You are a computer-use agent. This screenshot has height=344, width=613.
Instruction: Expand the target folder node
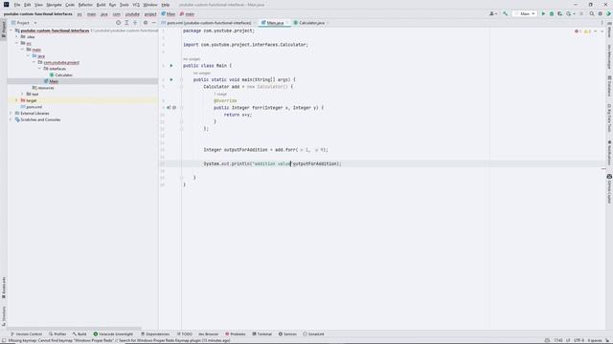tap(17, 100)
